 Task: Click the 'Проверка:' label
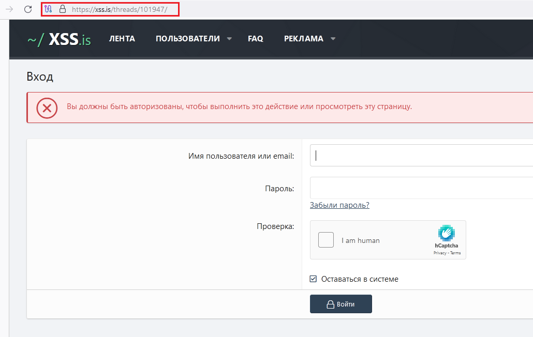pyautogui.click(x=275, y=226)
